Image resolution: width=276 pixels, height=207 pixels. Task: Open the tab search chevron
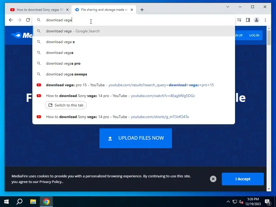227,7
